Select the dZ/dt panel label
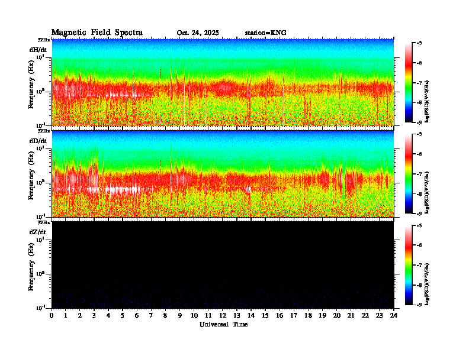The width and height of the screenshot is (469, 362). point(38,232)
